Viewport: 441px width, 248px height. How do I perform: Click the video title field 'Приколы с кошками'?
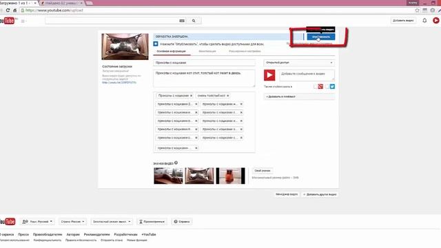point(205,63)
